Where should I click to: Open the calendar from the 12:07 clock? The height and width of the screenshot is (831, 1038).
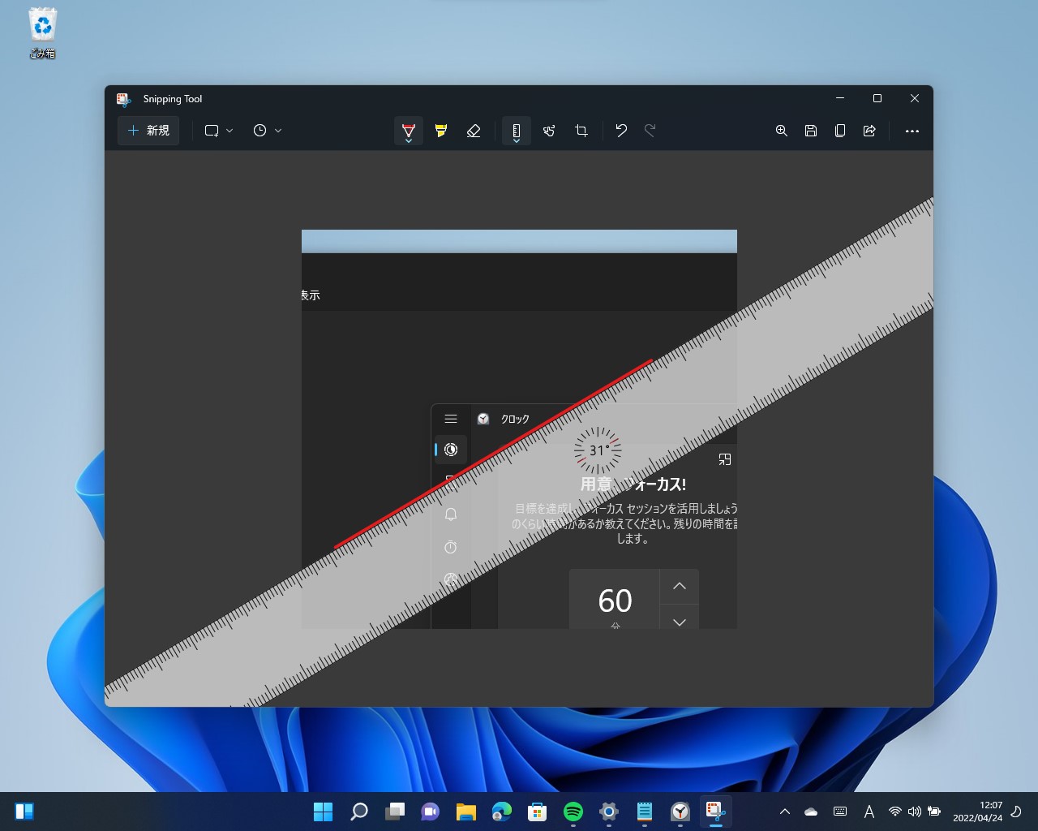(977, 812)
